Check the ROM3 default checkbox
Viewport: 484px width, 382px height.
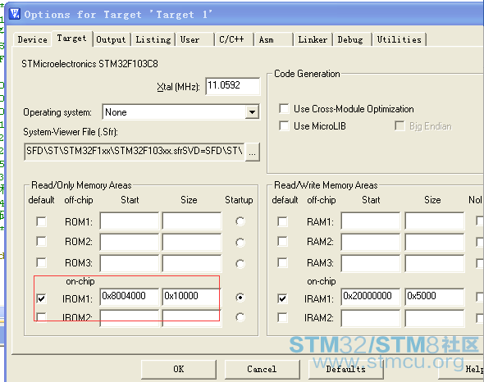[x=41, y=262]
